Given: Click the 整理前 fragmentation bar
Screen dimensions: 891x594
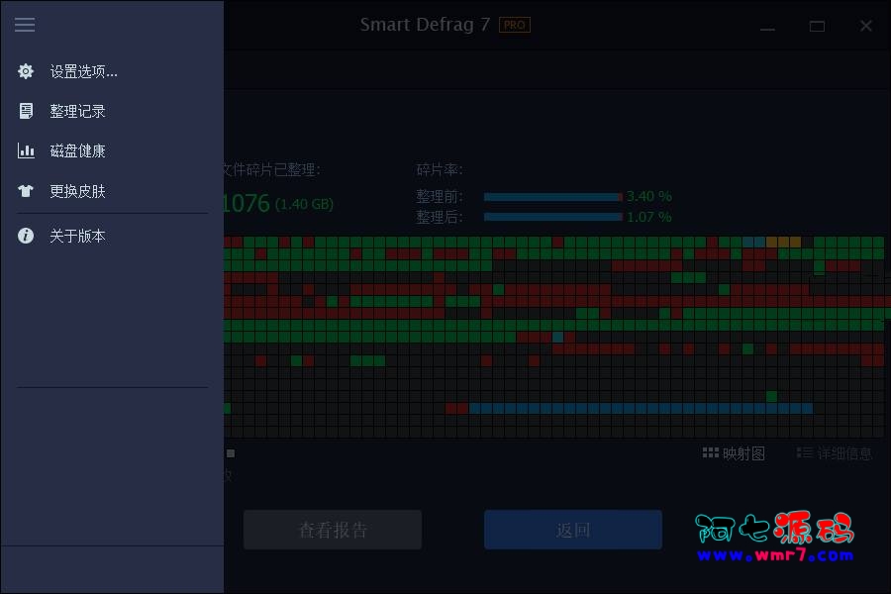Looking at the screenshot, I should click(552, 197).
